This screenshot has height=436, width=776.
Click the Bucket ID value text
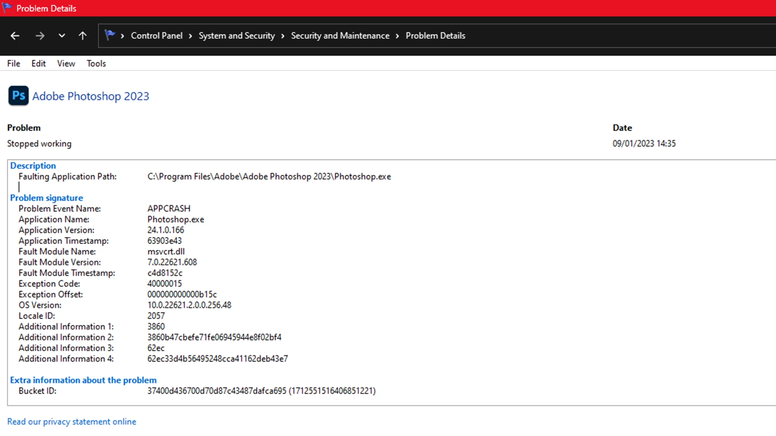261,391
